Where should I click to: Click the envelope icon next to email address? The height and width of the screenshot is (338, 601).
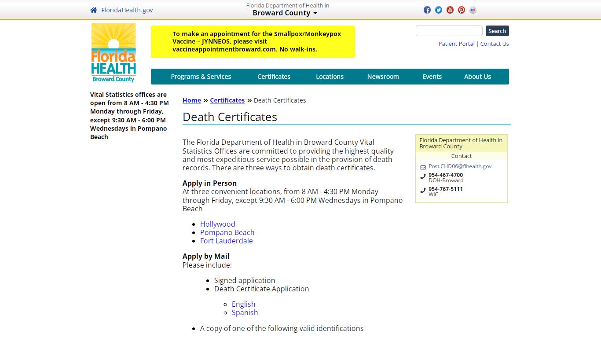[x=423, y=167]
